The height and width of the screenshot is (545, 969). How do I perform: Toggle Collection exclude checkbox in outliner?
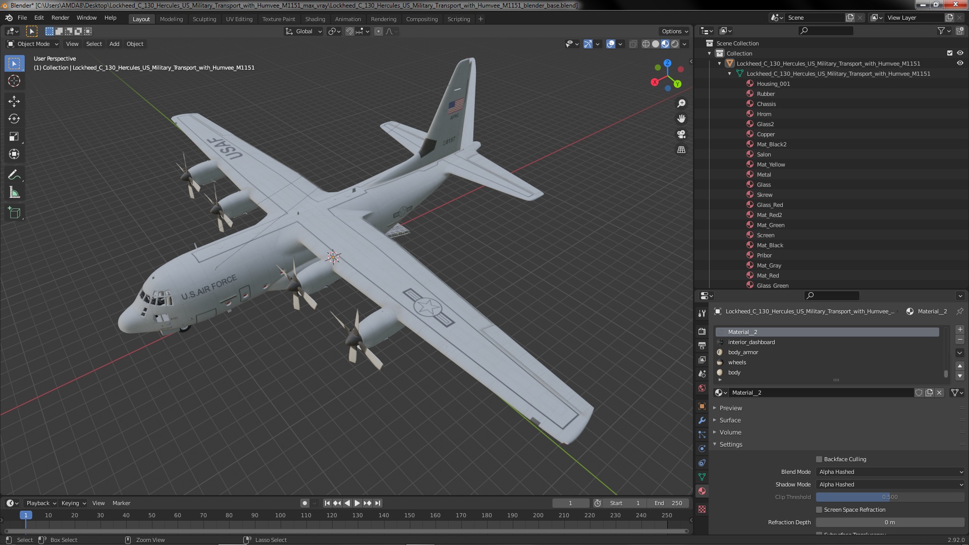pos(950,53)
